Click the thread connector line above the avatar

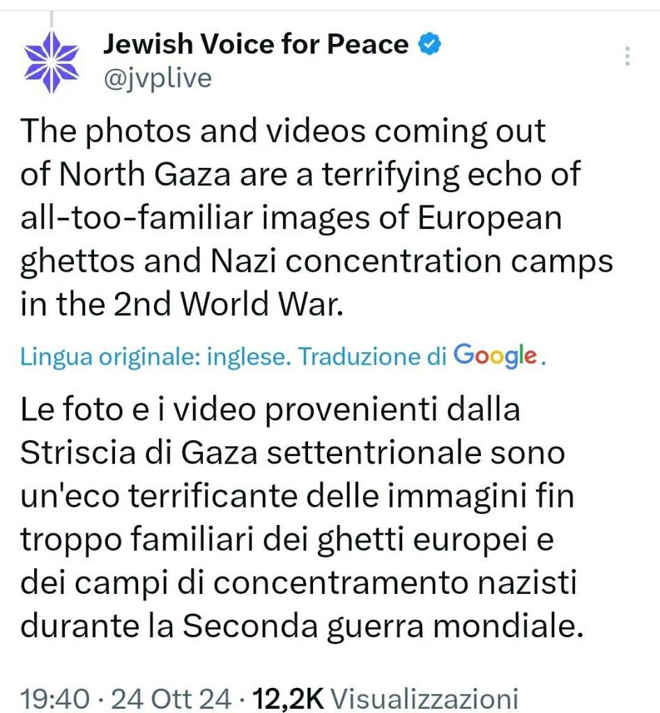(52, 20)
